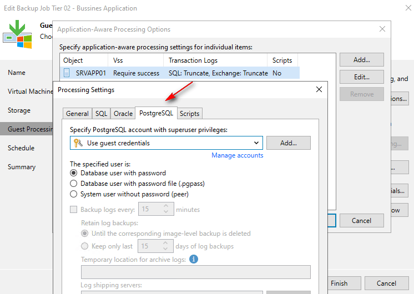Expand the Use guest credentials dropdown

click(256, 143)
